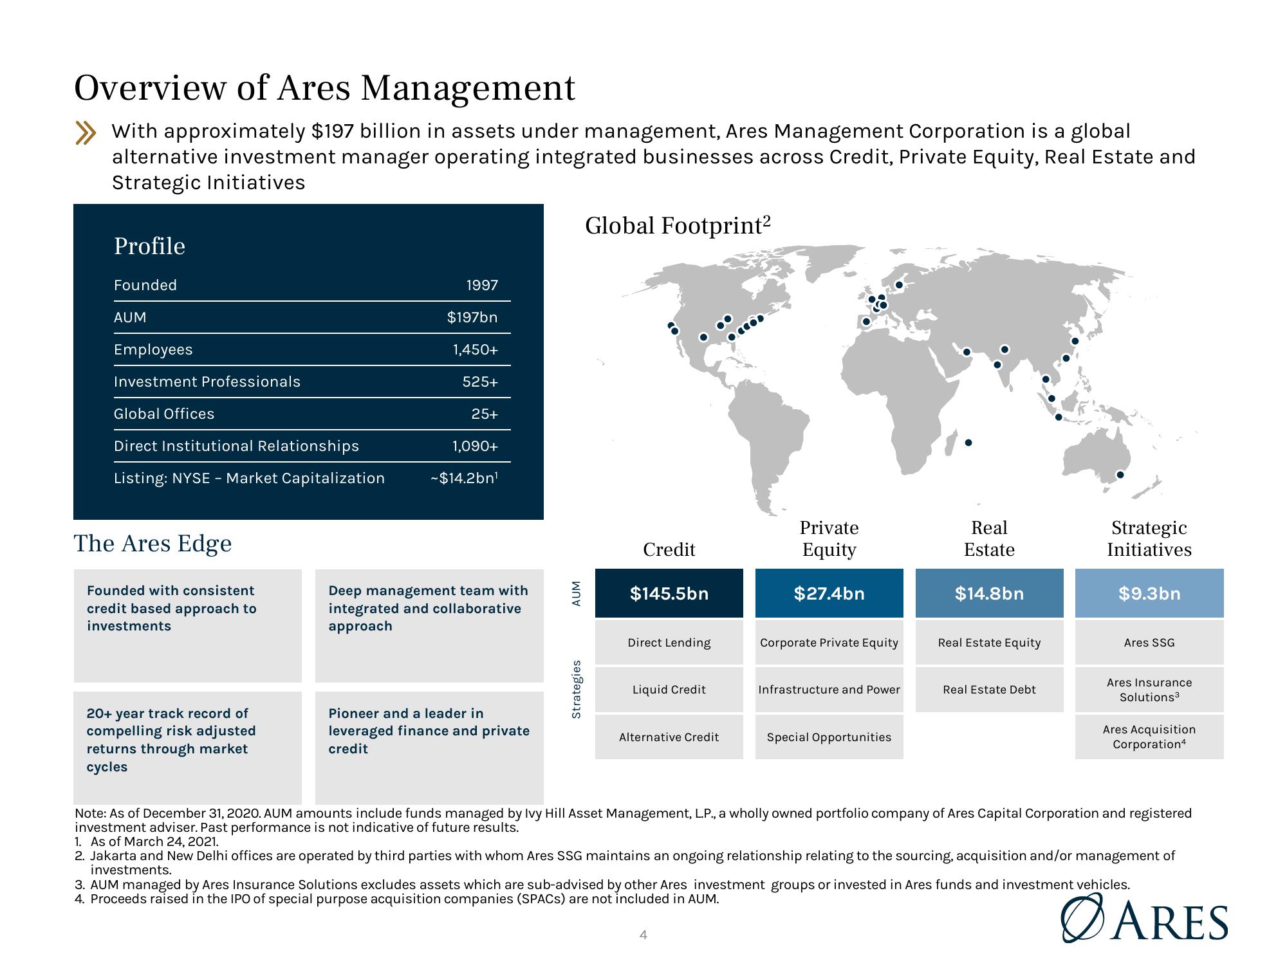The height and width of the screenshot is (965, 1287).
Task: Click the Direct Institutional Relationships 1,090+ value
Action: (476, 446)
